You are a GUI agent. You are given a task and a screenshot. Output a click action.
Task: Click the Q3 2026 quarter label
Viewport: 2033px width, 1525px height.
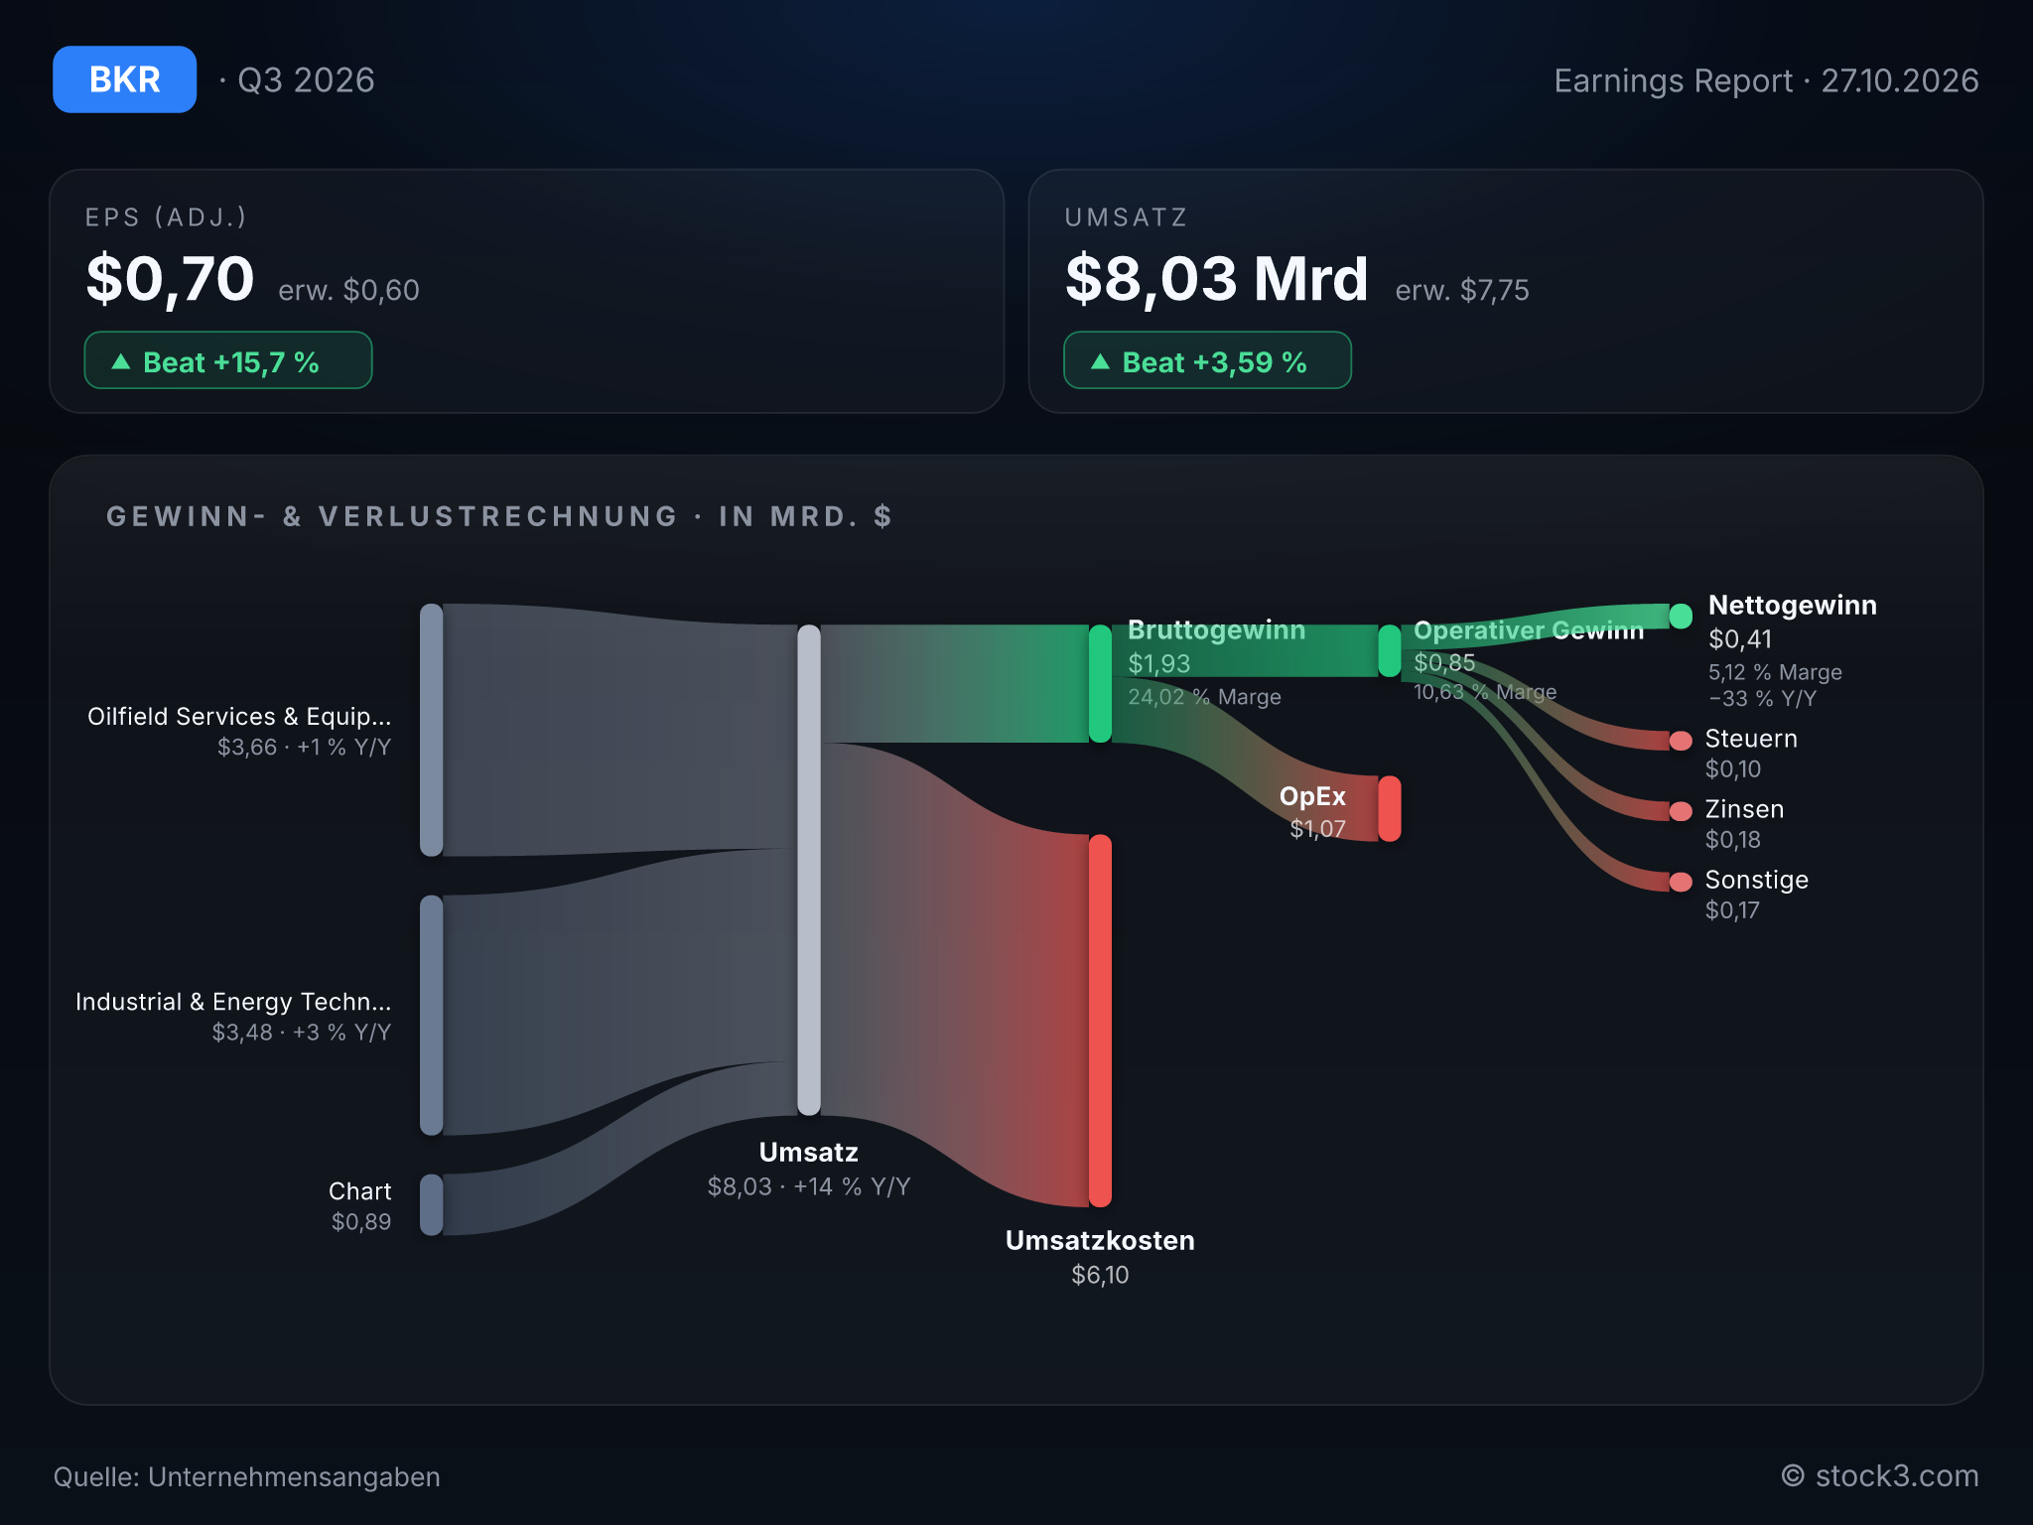[x=306, y=79]
